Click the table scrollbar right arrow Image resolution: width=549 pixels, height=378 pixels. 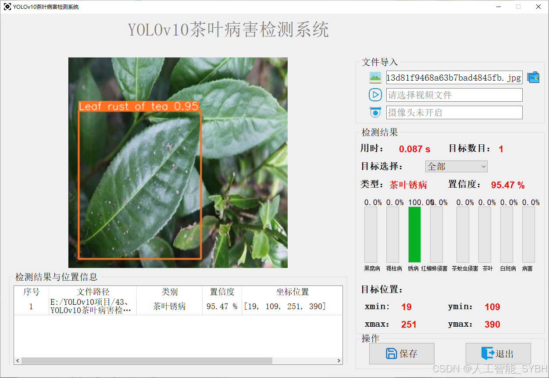tap(339, 360)
